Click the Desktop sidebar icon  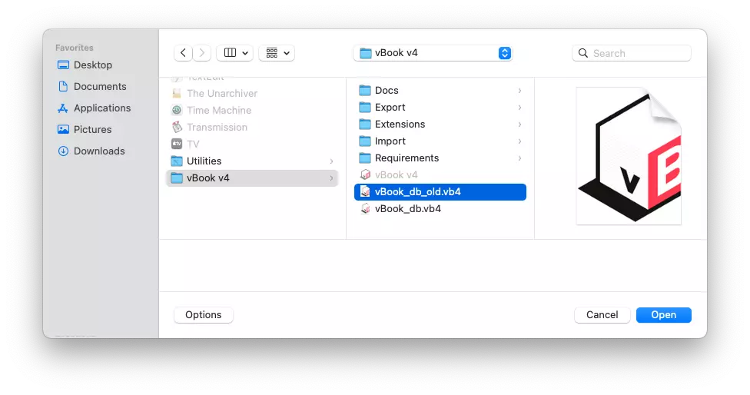pyautogui.click(x=63, y=65)
